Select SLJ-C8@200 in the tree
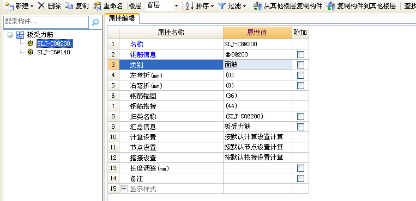The image size is (416, 201). (55, 43)
